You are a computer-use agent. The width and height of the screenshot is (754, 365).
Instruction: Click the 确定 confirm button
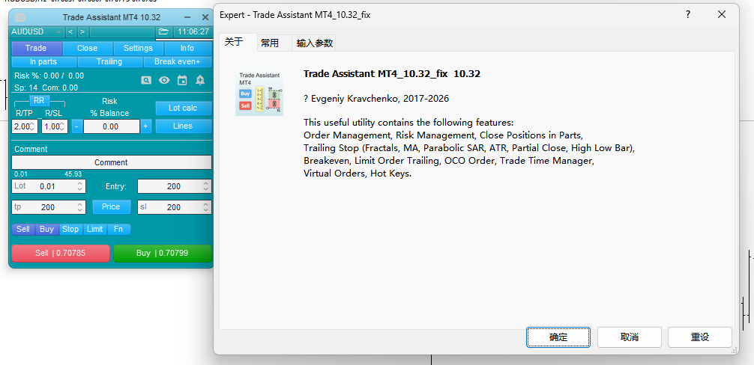tap(558, 337)
